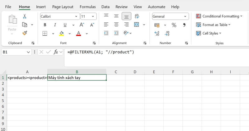Screen dimensions: 249x131
Task: Open Cell Styles menu
Action: click(x=209, y=33)
